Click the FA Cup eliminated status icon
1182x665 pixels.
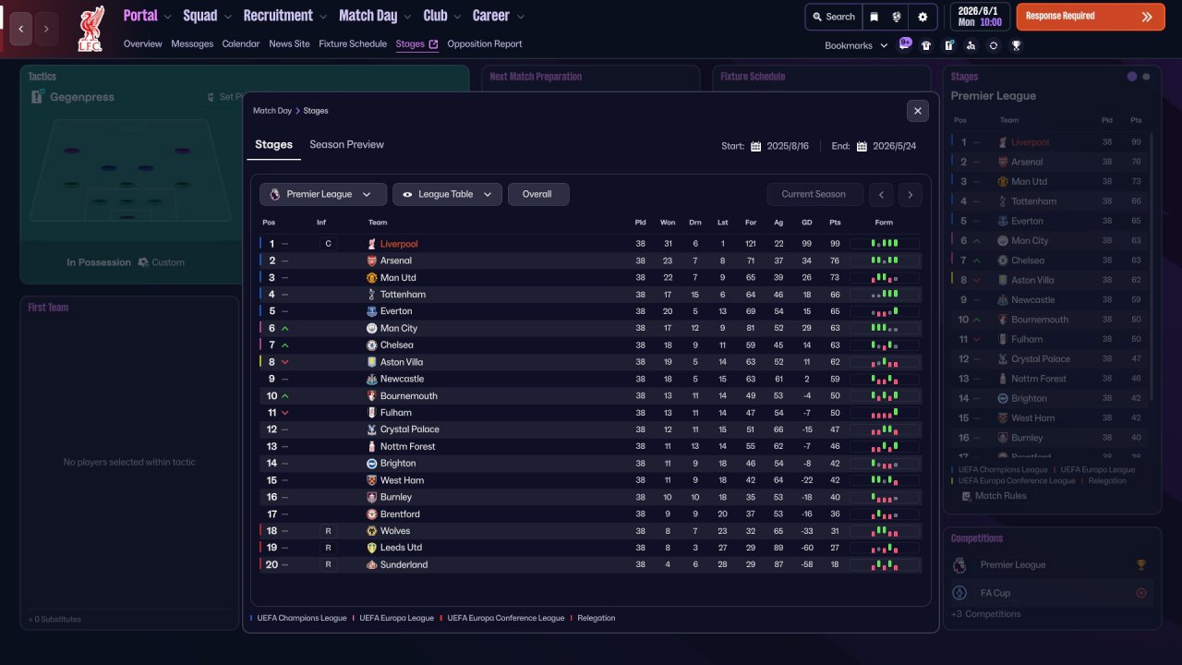tap(1141, 593)
